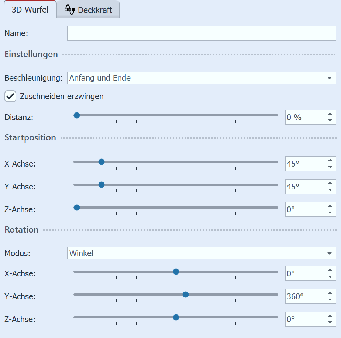The width and height of the screenshot is (341, 338).
Task: Increase Startposition X-Achse angle stepper
Action: point(330,161)
